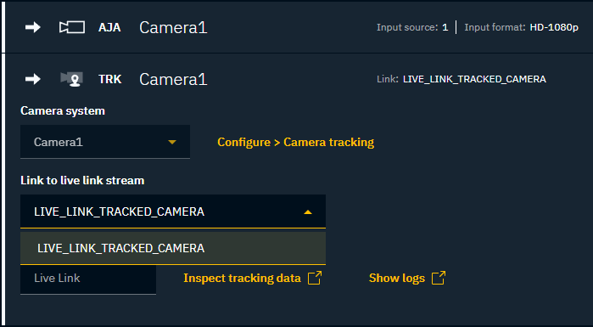Click the arrow icon beside TRK Camera1
The image size is (593, 327).
click(x=33, y=79)
